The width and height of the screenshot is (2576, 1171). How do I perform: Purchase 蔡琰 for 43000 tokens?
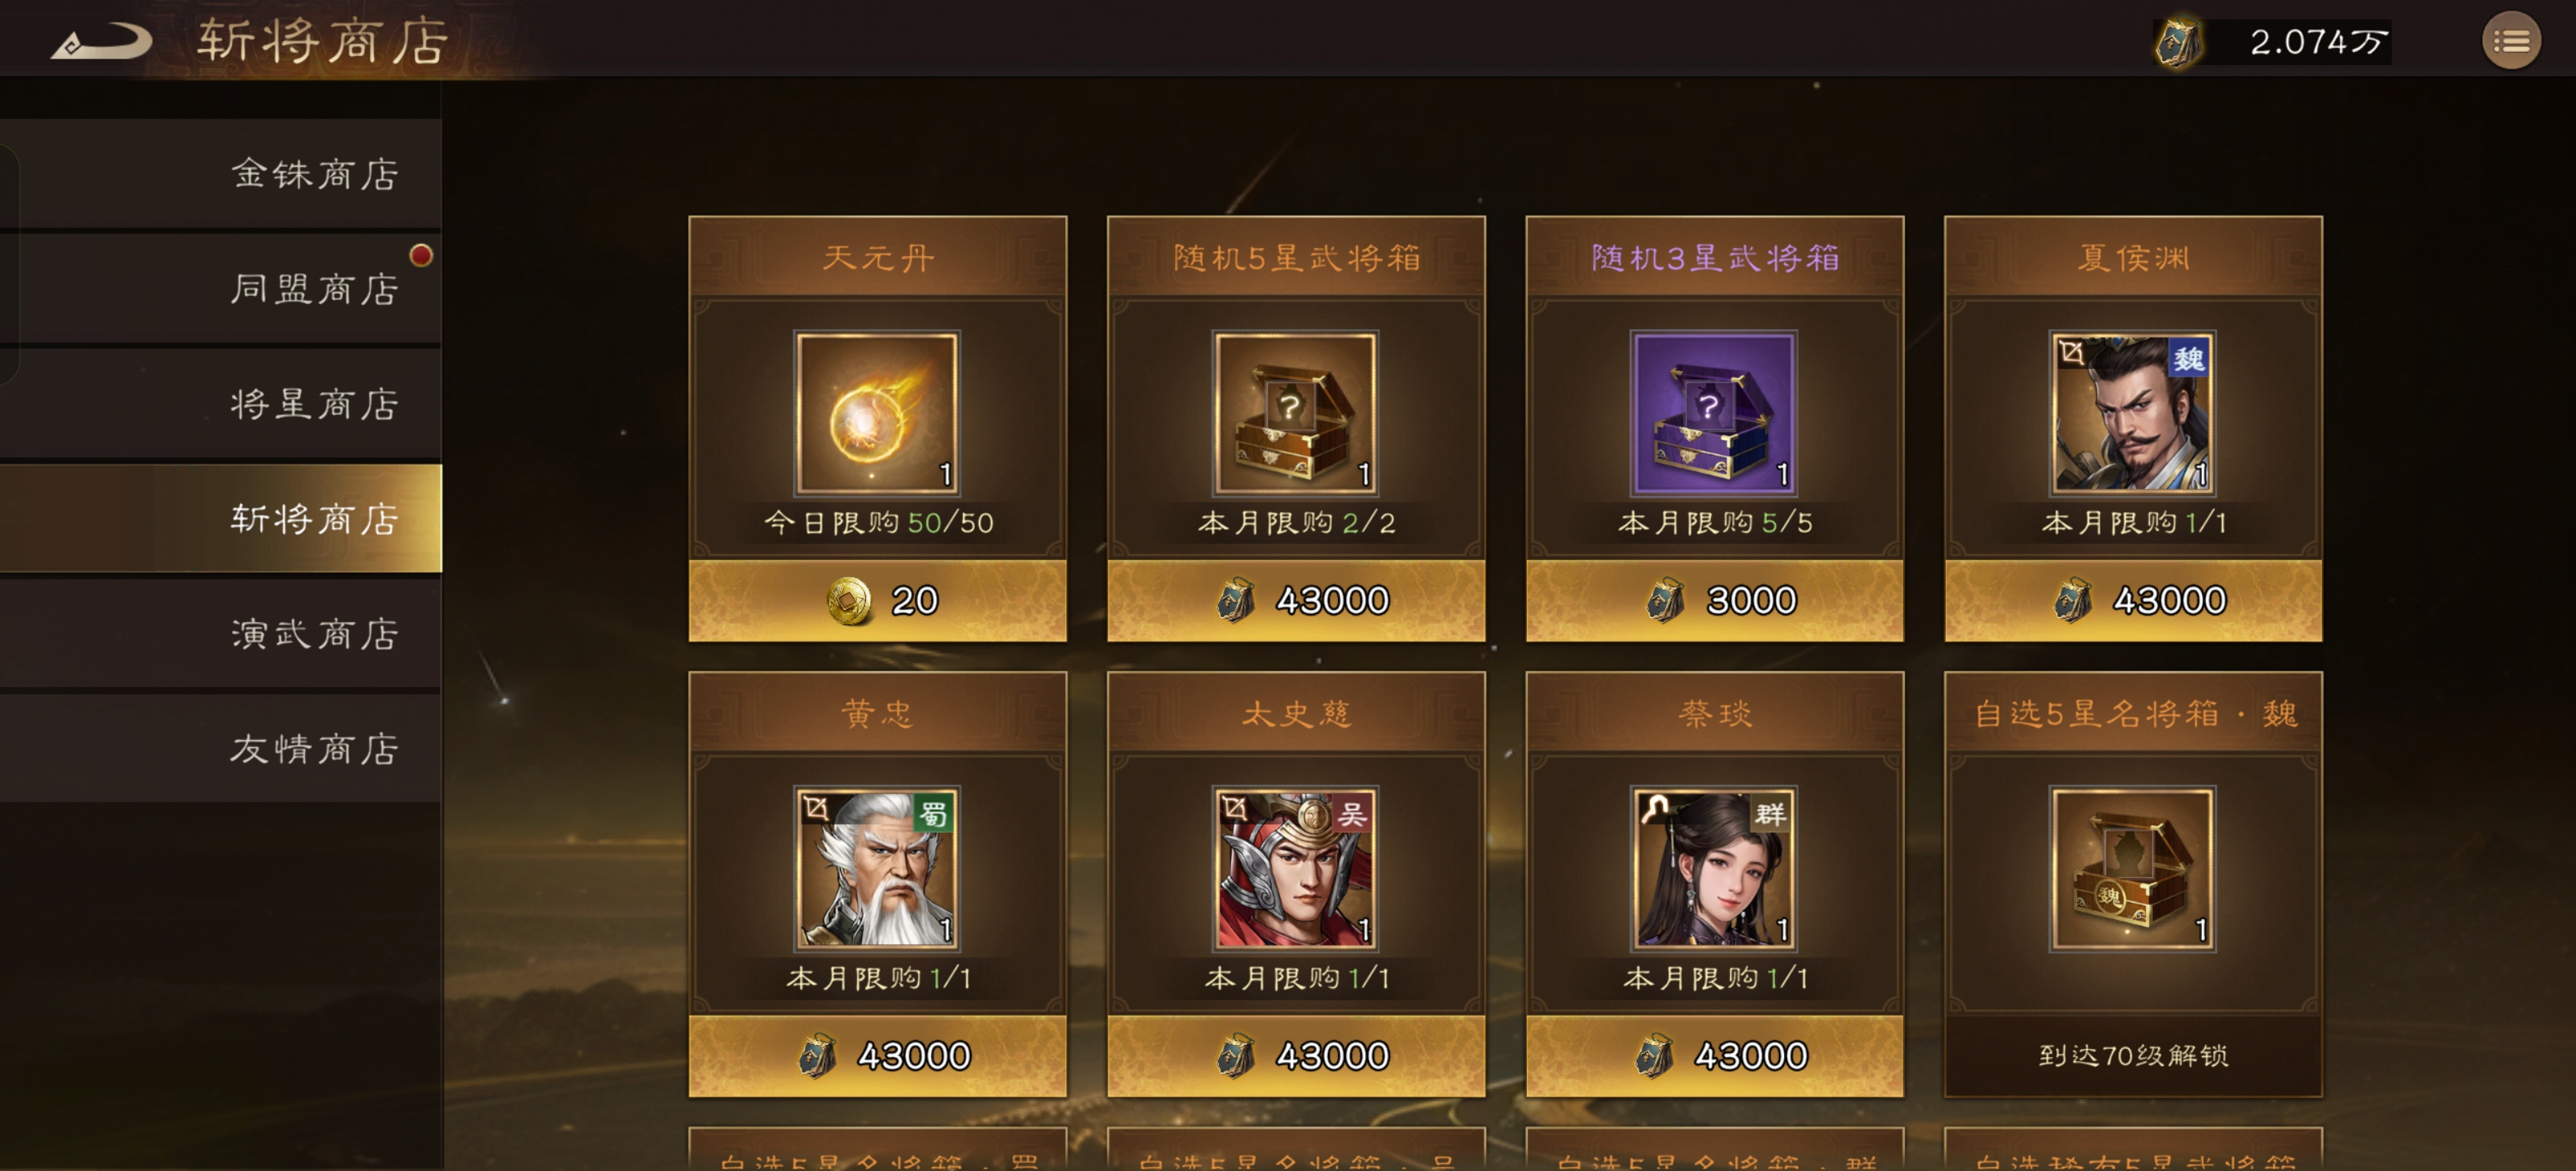1714,1056
